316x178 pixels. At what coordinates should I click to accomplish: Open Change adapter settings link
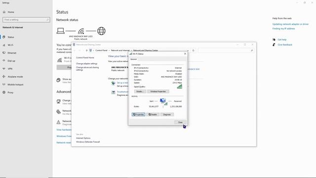pyautogui.click(x=87, y=64)
